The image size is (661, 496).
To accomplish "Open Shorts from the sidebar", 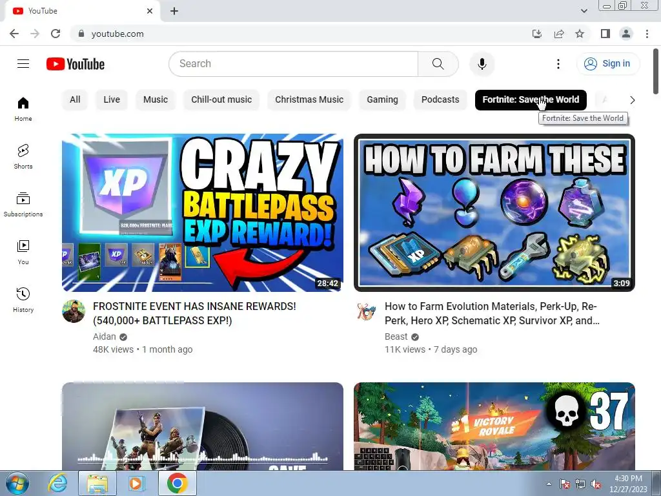I will pos(23,156).
